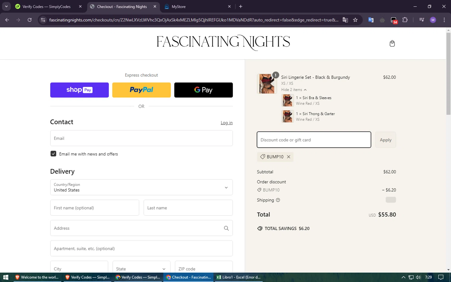This screenshot has height=282, width=451.
Task: Close the Checkout tab
Action: (155, 6)
